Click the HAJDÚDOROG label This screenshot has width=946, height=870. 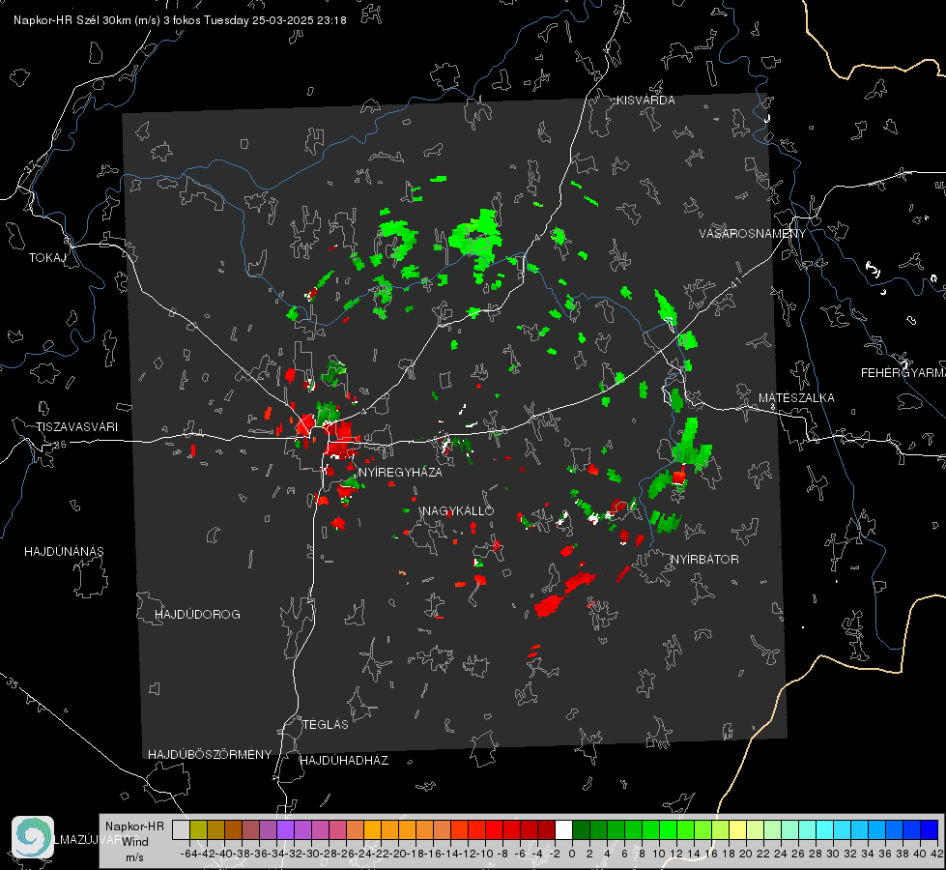coord(197,615)
